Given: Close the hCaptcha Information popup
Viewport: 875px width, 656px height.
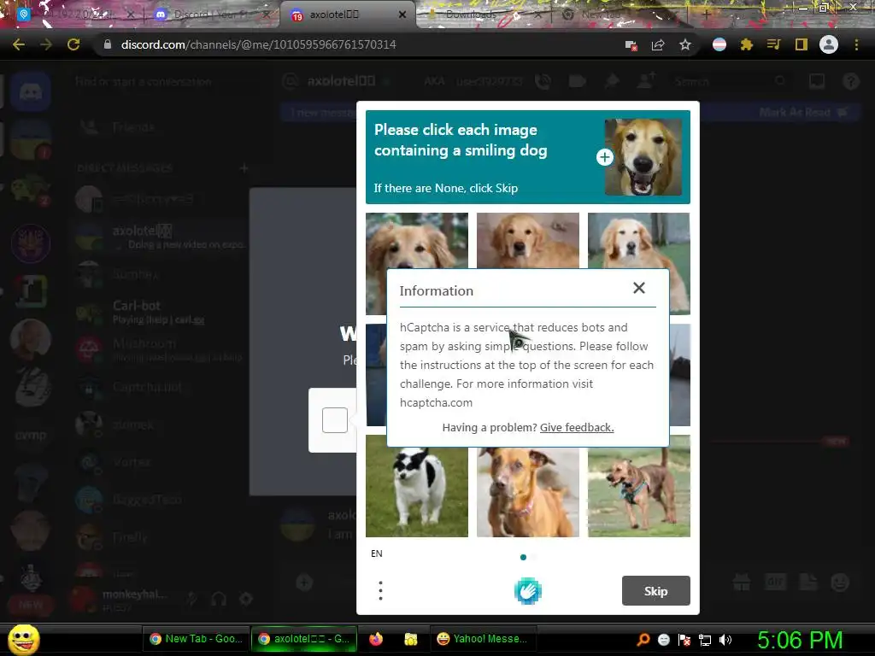Looking at the screenshot, I should coord(639,288).
